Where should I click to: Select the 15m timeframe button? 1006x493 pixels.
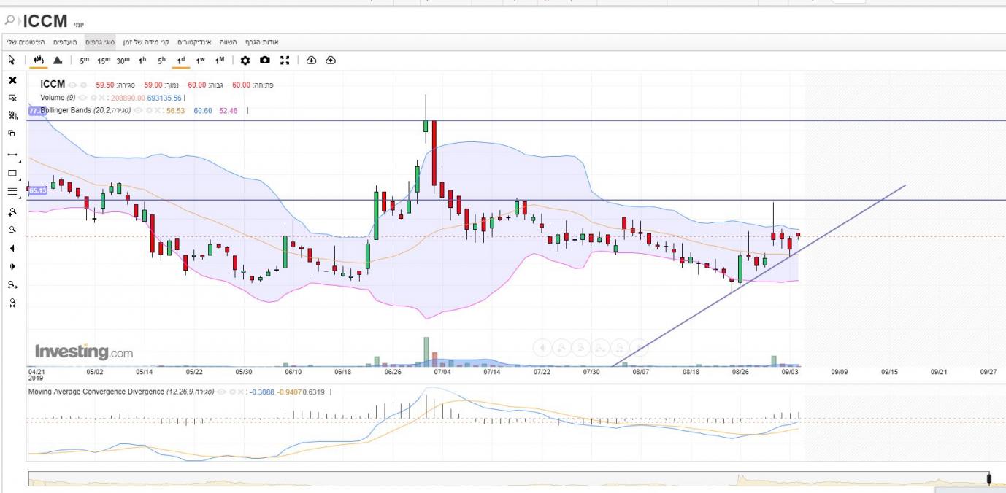pos(104,61)
